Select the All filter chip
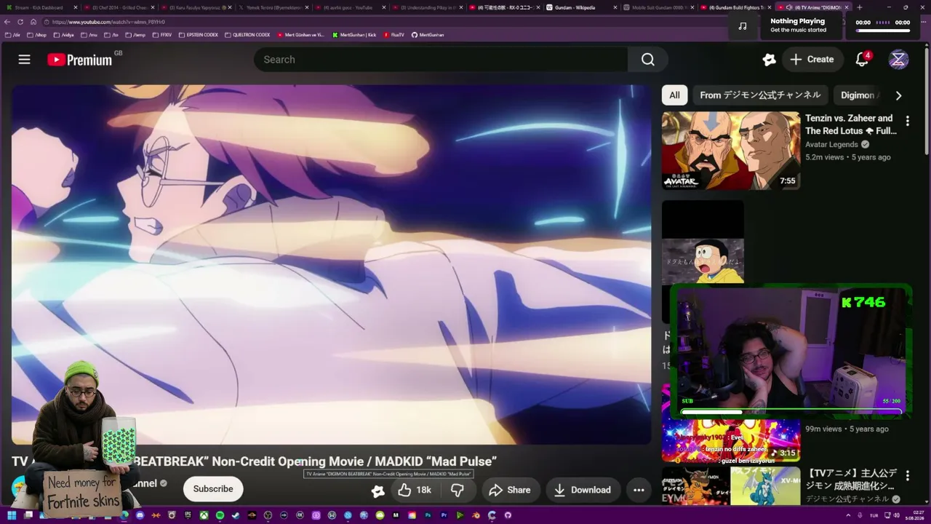Viewport: 931px width, 524px height. click(674, 95)
